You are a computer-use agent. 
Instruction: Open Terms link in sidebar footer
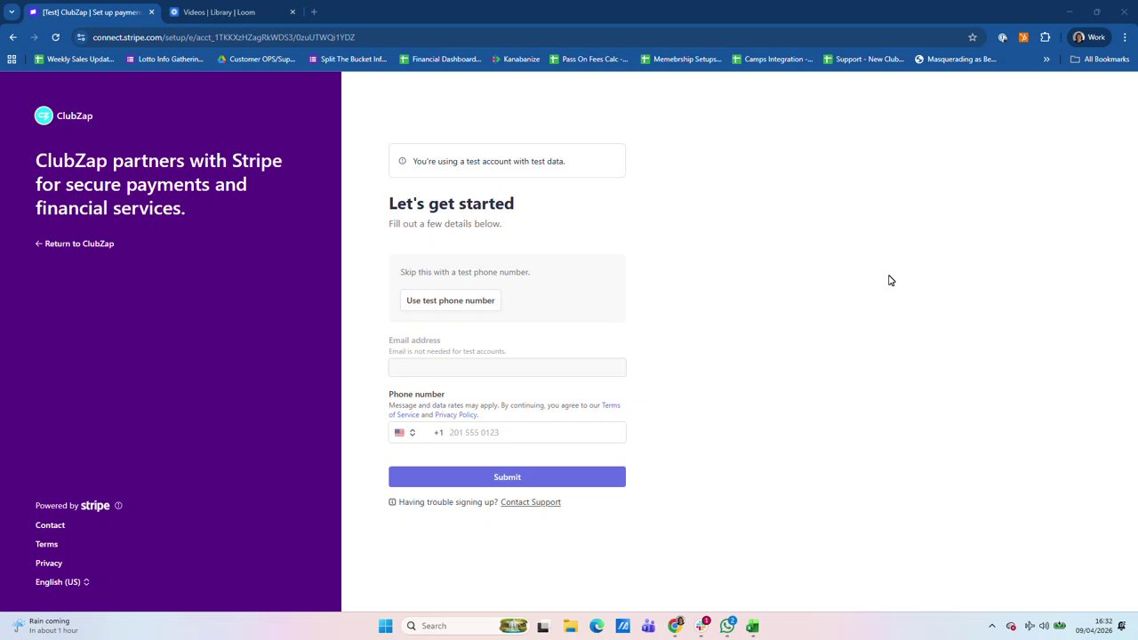click(x=46, y=544)
